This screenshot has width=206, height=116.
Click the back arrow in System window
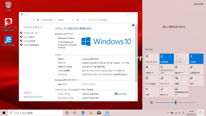coord(22,20)
